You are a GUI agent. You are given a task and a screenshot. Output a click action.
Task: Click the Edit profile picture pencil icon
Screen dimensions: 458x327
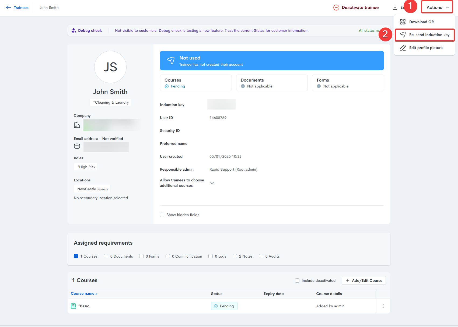pos(403,48)
